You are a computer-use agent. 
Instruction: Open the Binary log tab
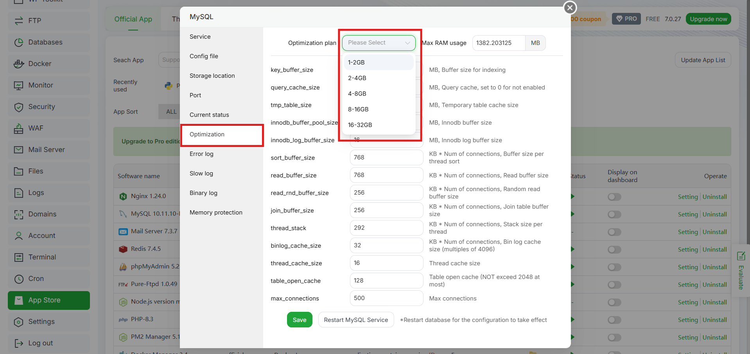[221, 193]
